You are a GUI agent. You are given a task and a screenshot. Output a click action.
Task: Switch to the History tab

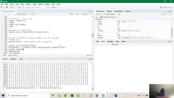[109, 11]
